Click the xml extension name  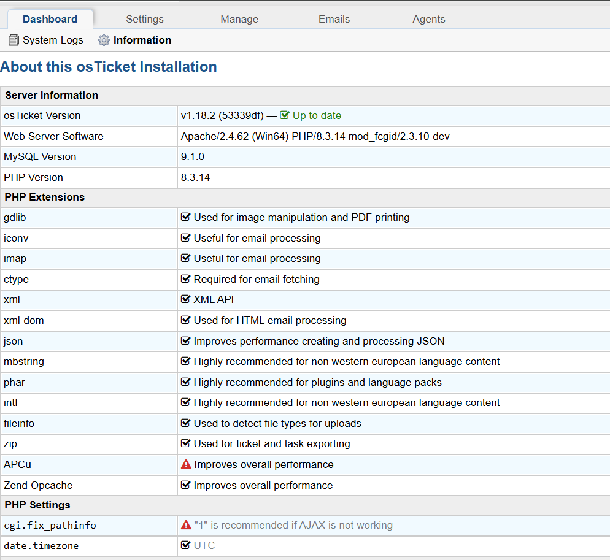coord(12,300)
